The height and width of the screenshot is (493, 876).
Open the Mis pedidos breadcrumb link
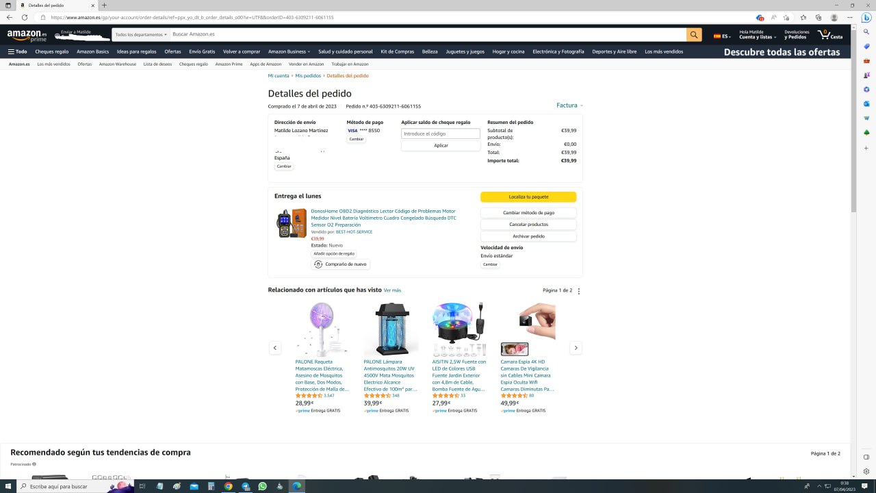[308, 76]
